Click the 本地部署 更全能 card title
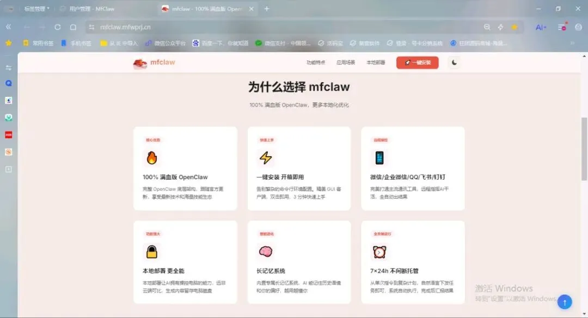This screenshot has height=318, width=588. [163, 271]
